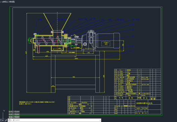The width and height of the screenshot is (177, 122).
Task: Select the 700 dimension text
Action: (74, 77)
